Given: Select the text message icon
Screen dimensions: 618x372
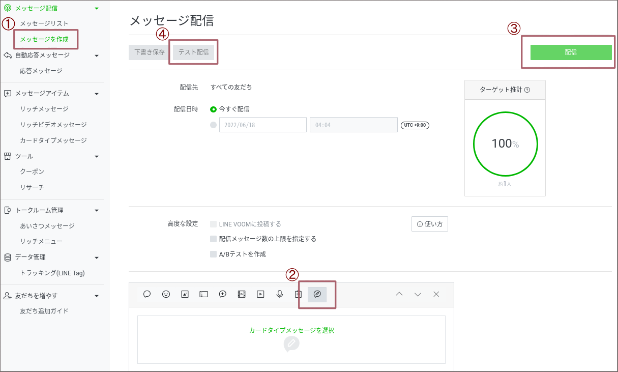Looking at the screenshot, I should coord(147,294).
